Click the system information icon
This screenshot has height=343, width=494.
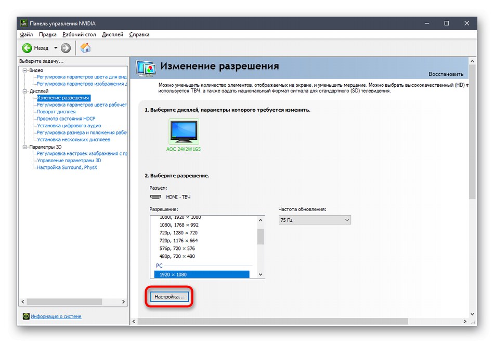(26, 316)
